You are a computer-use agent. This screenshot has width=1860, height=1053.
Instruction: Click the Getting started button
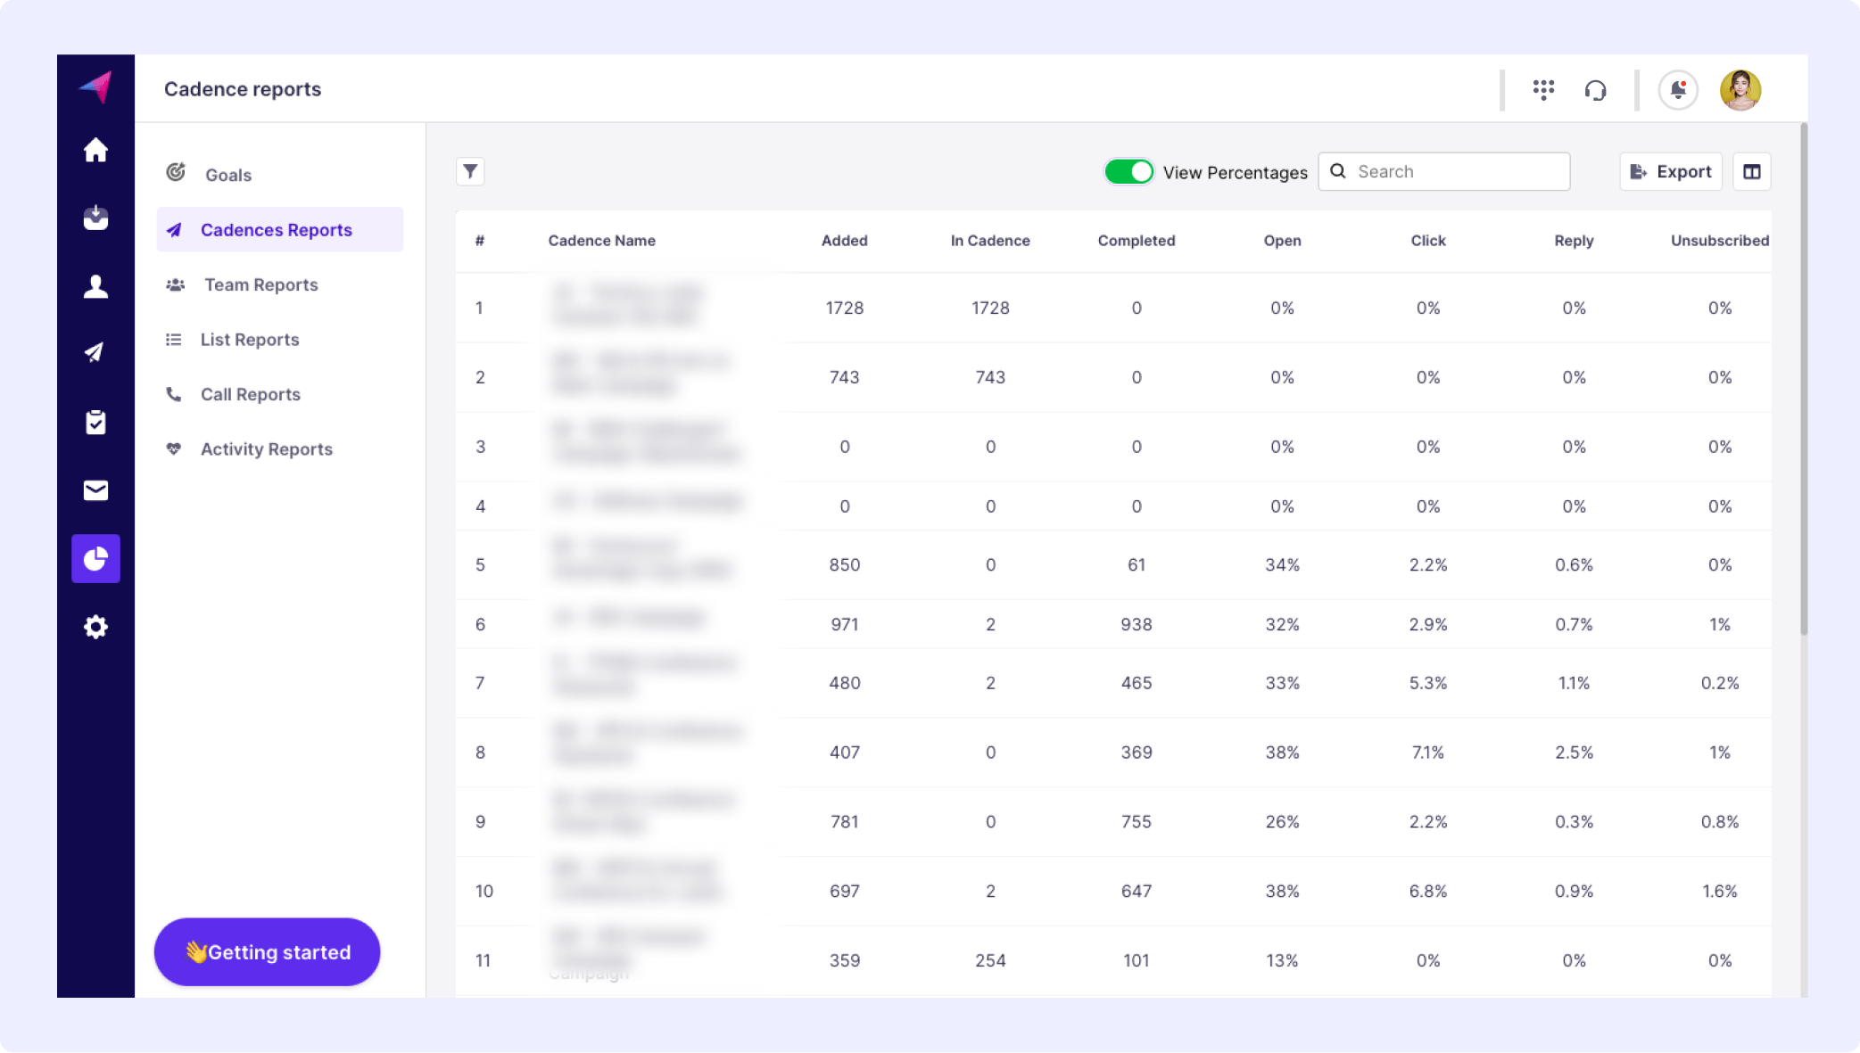267,952
